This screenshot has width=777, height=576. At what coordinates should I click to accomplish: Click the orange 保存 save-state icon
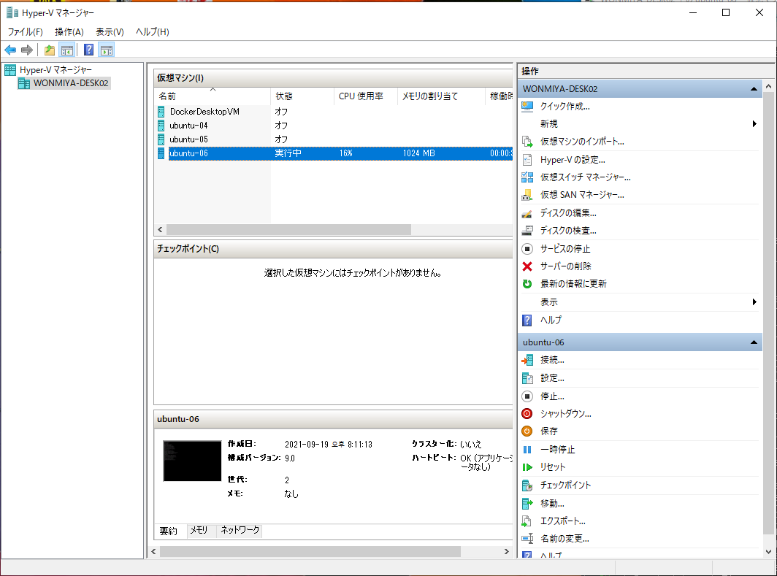527,431
